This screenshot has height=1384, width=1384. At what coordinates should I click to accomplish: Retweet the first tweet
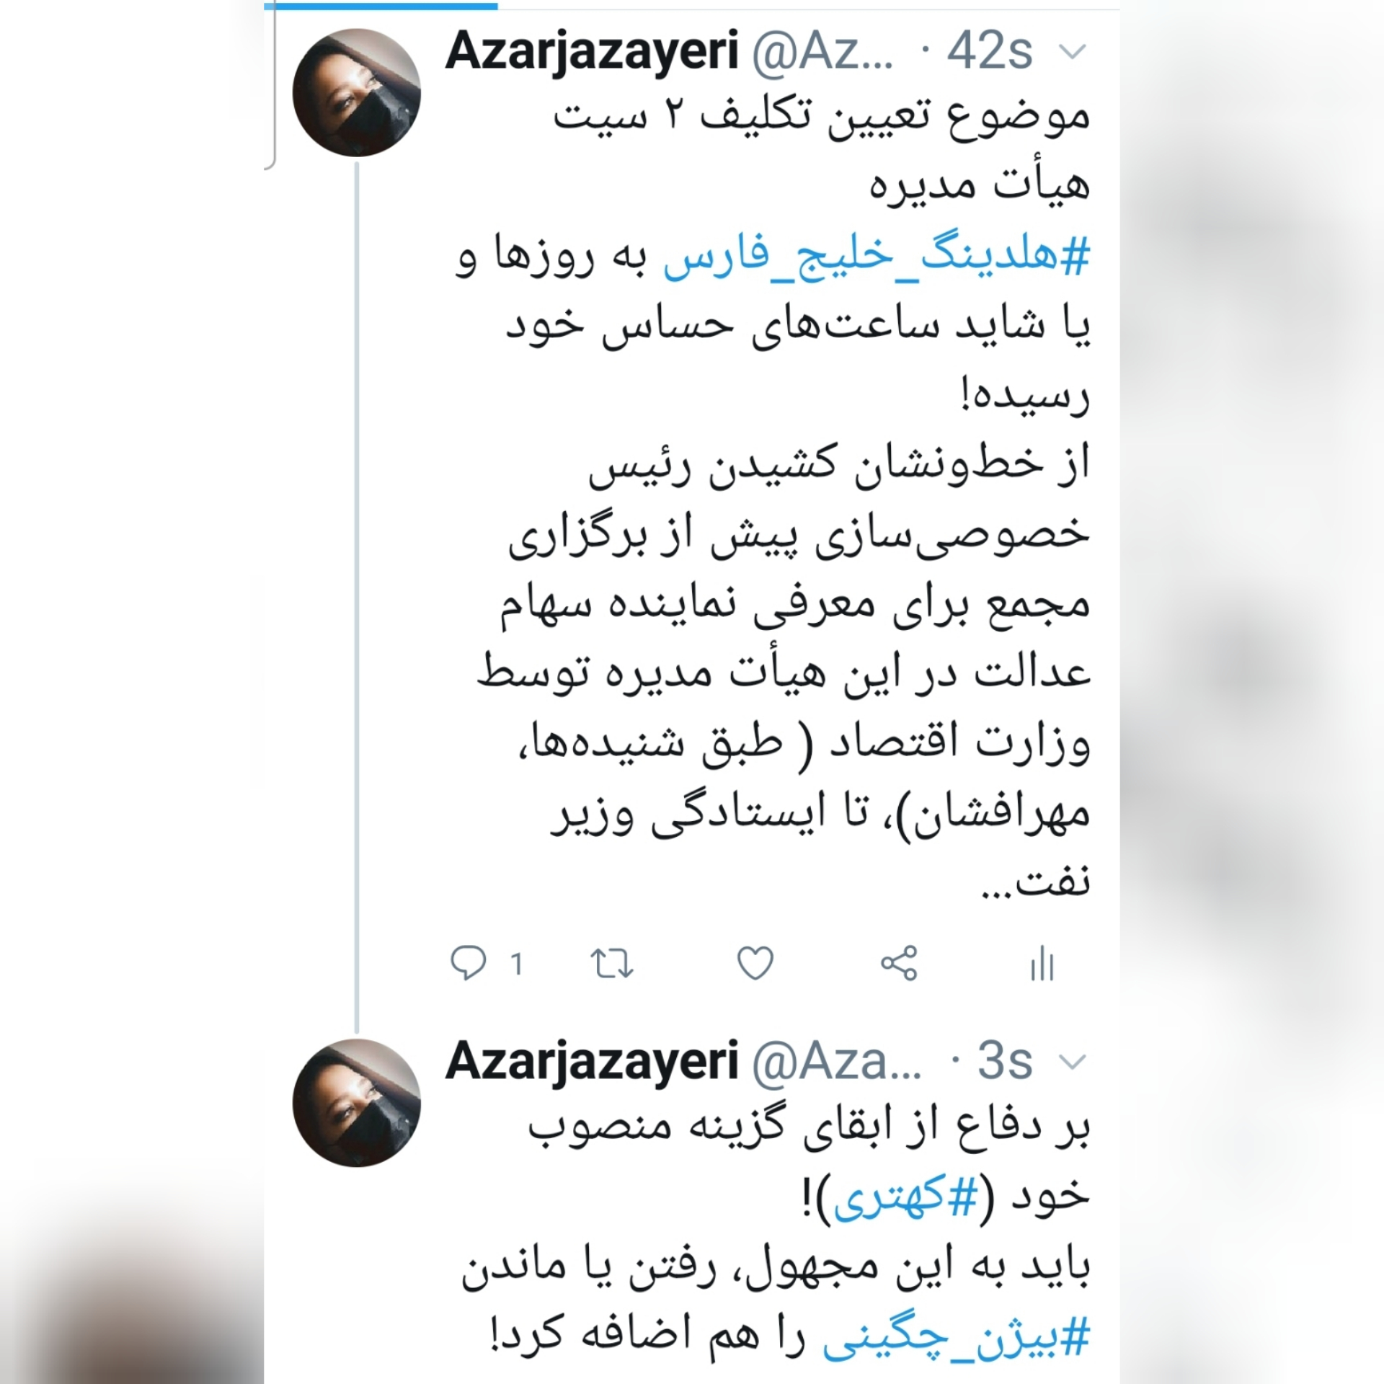click(x=612, y=964)
